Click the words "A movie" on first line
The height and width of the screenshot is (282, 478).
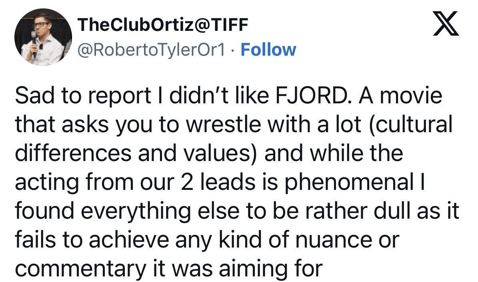(400, 95)
